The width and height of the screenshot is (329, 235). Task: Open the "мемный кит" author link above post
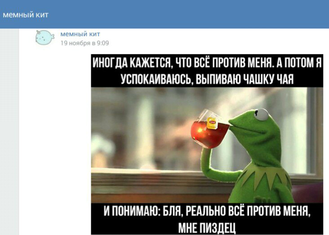tap(80, 34)
